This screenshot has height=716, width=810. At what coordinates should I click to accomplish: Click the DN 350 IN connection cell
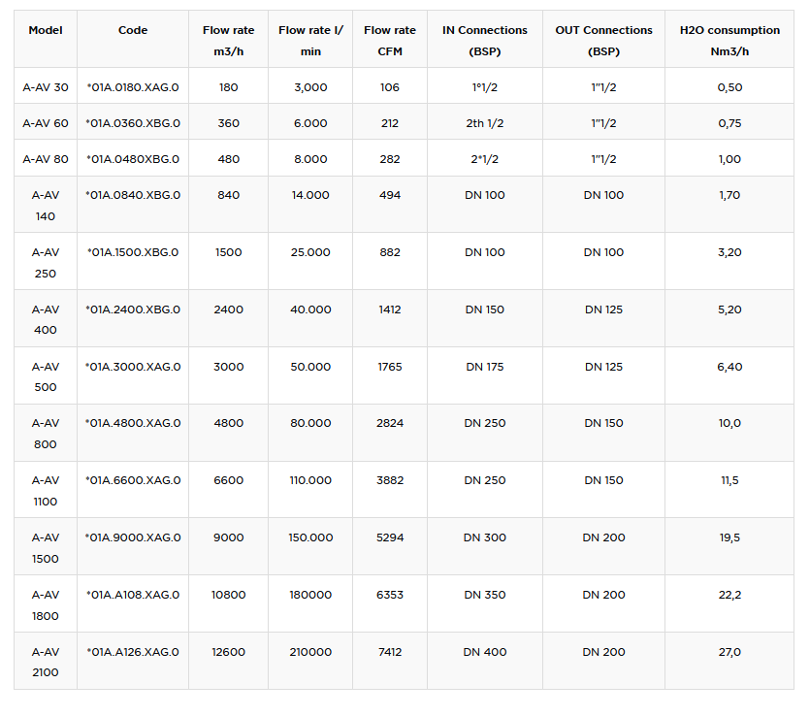coord(485,595)
